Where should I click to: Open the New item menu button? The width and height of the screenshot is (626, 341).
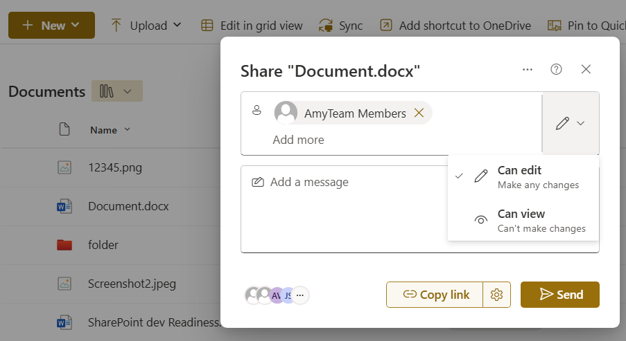[51, 26]
